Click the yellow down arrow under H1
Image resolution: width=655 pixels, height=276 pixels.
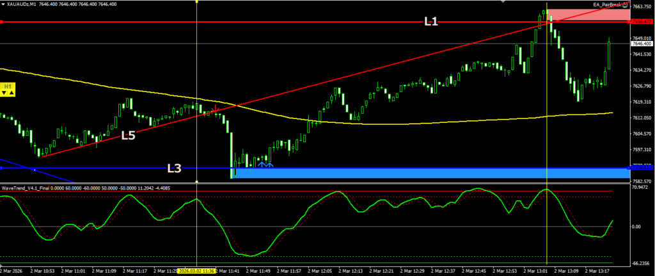pos(4,93)
